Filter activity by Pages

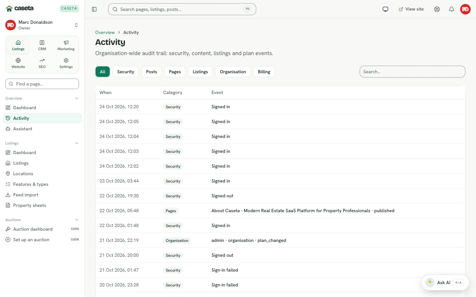pyautogui.click(x=175, y=72)
